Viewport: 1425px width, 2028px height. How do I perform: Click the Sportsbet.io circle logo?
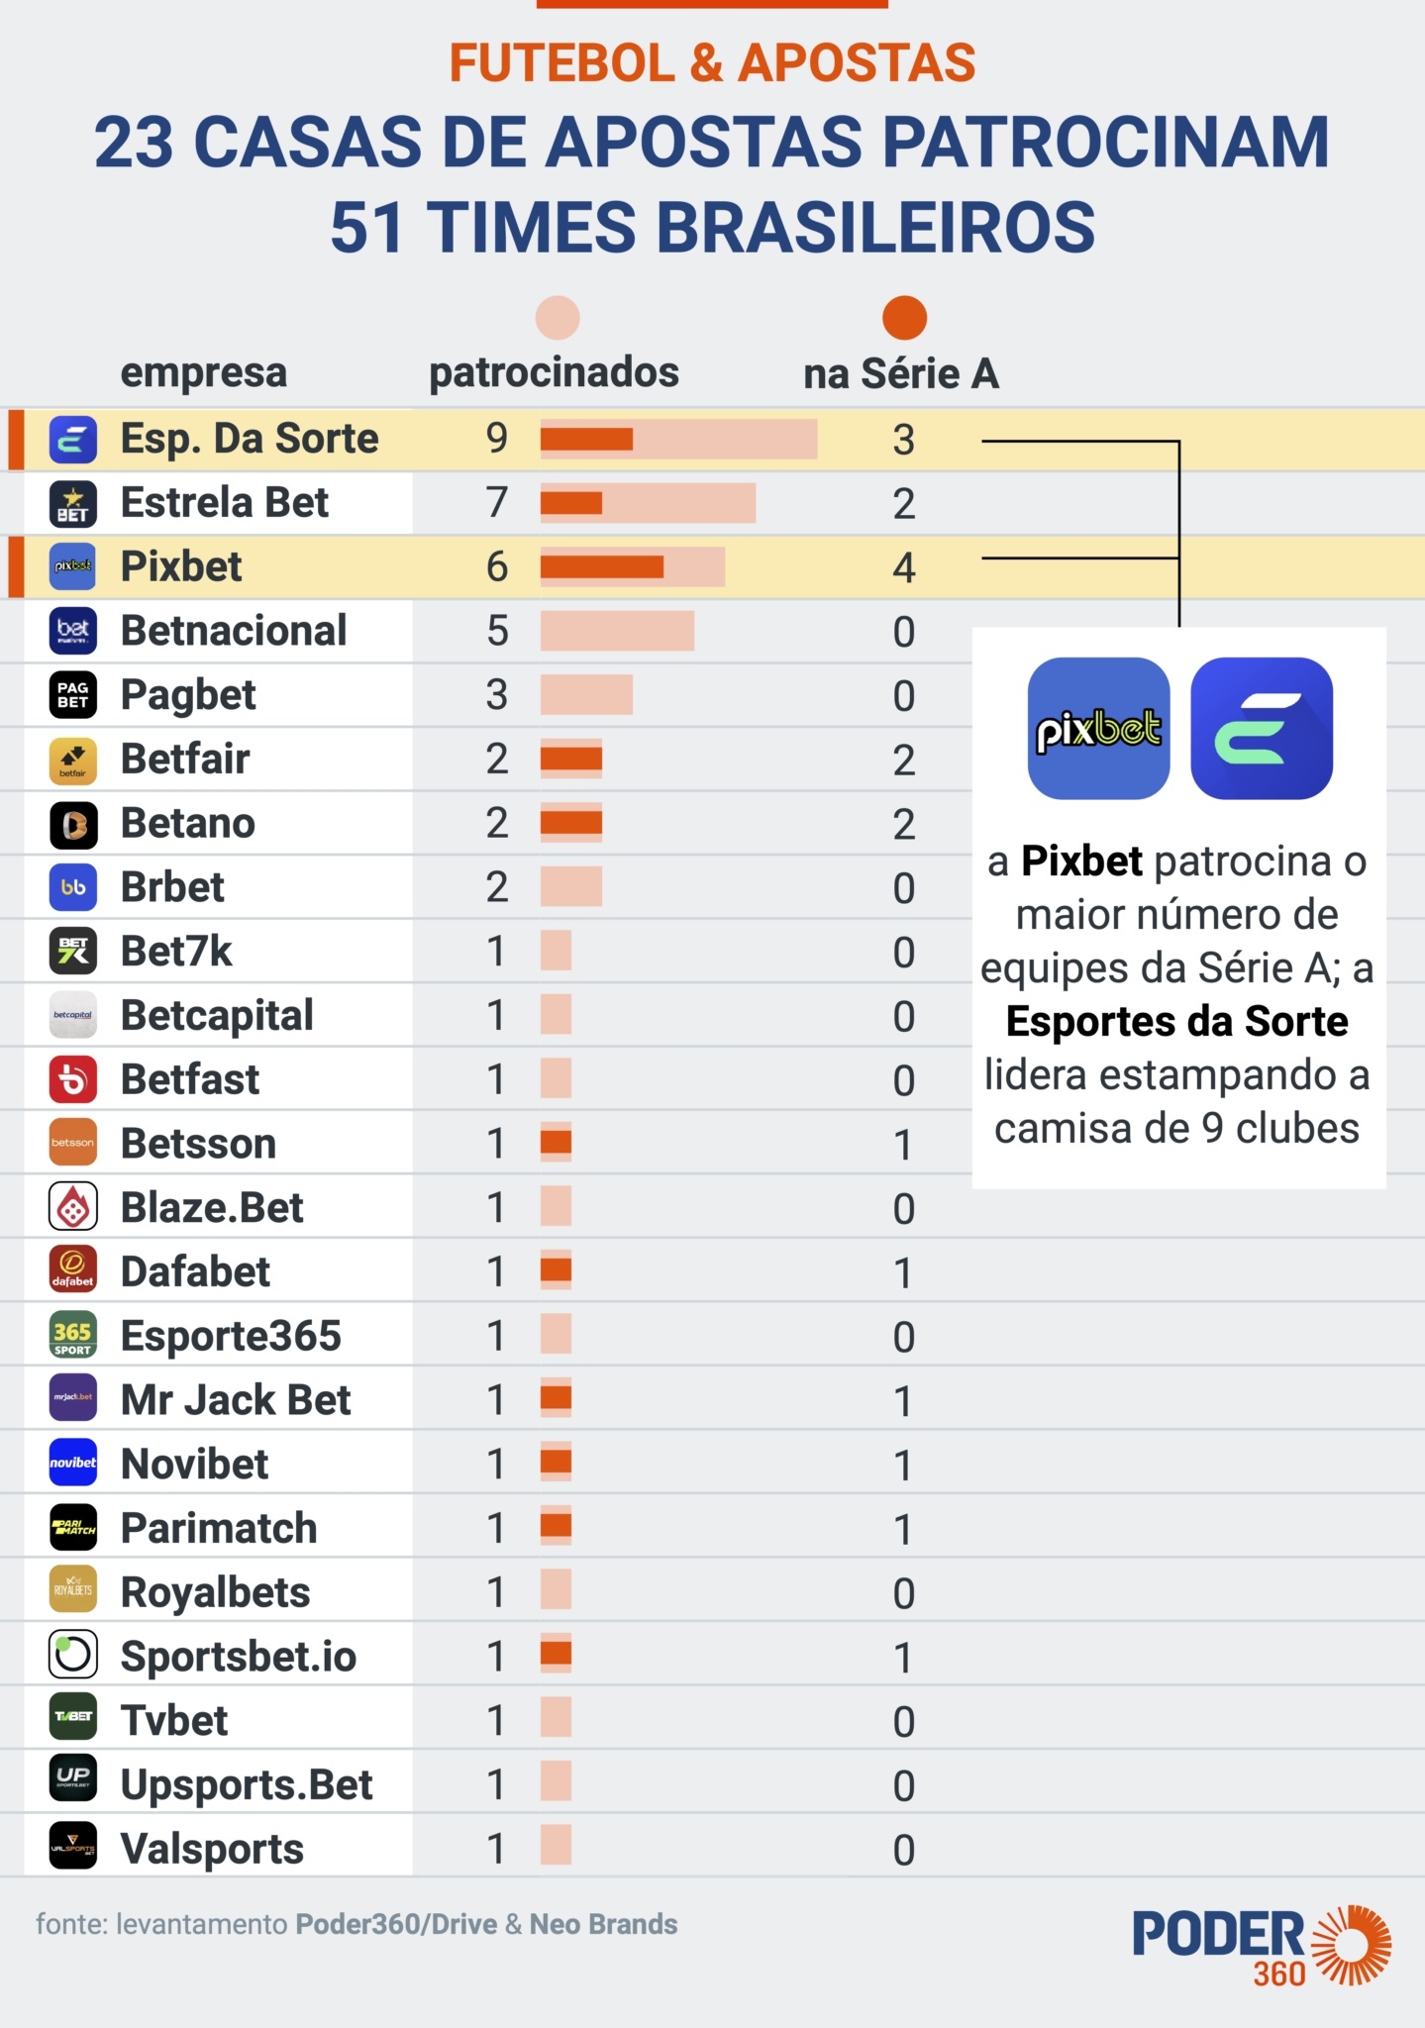[x=73, y=1655]
